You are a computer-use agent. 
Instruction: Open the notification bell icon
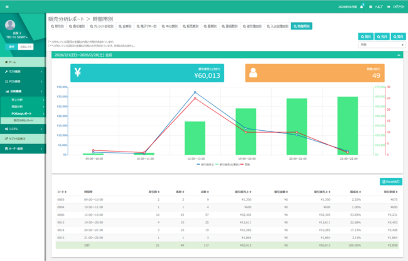(362, 6)
